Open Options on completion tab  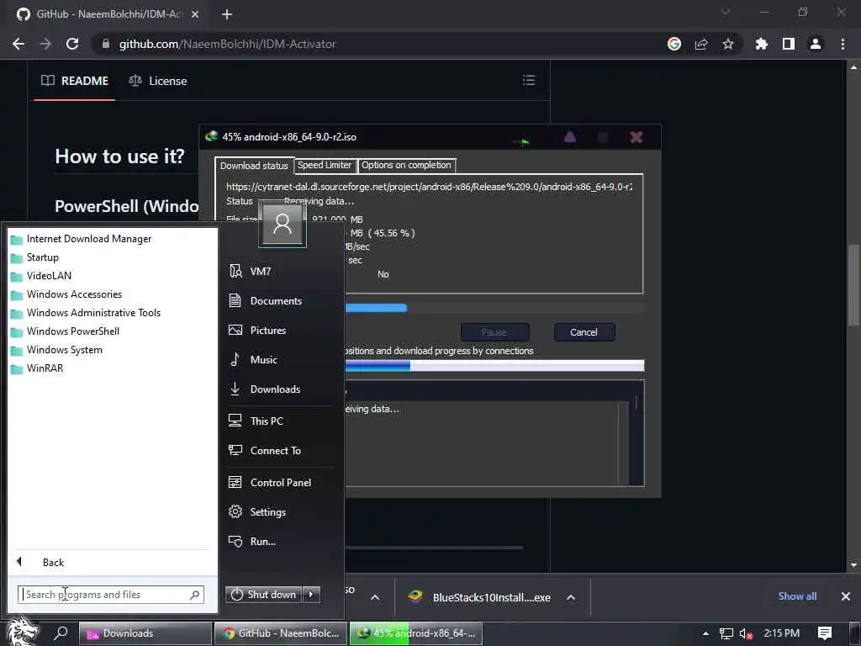pos(406,165)
